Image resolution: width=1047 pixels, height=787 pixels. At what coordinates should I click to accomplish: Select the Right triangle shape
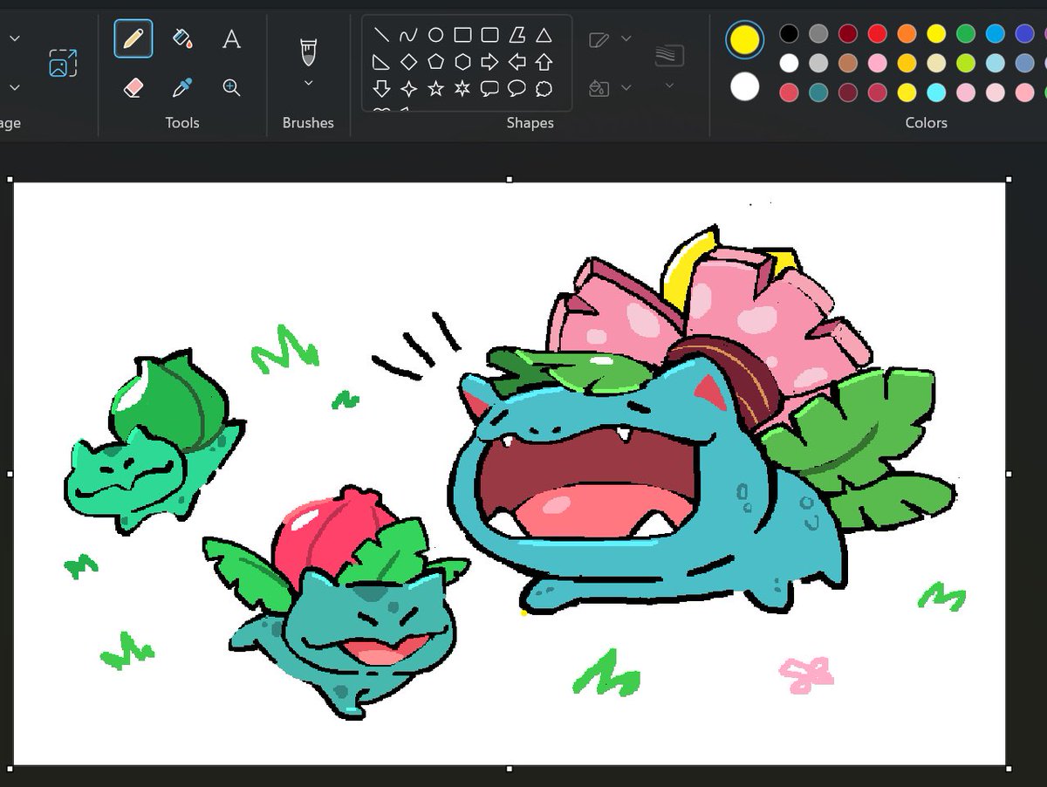pyautogui.click(x=381, y=62)
